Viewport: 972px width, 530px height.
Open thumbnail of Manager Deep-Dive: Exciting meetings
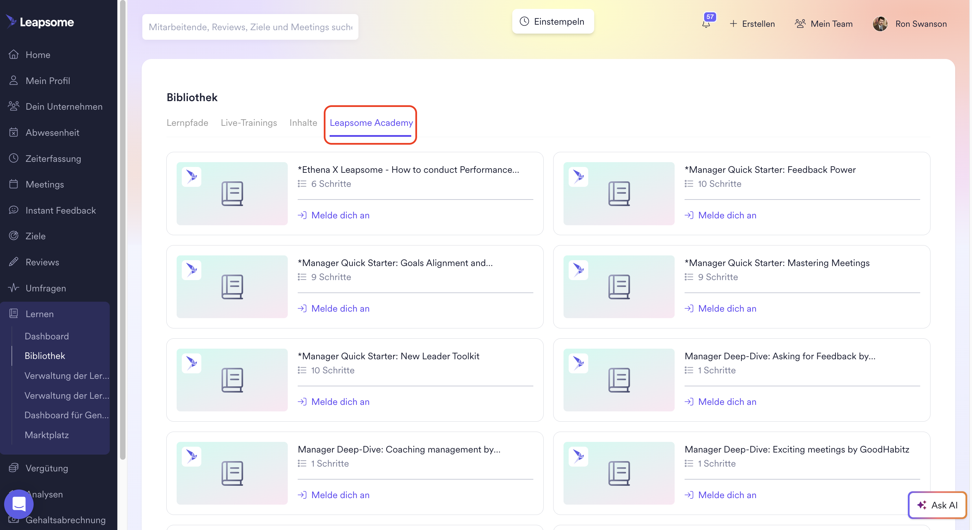[x=619, y=473]
